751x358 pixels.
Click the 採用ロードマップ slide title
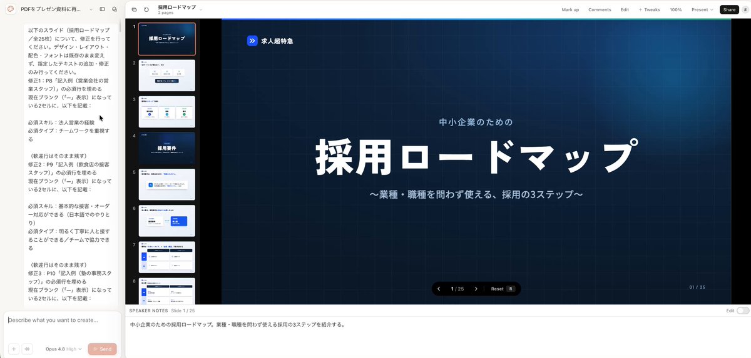tap(476, 156)
